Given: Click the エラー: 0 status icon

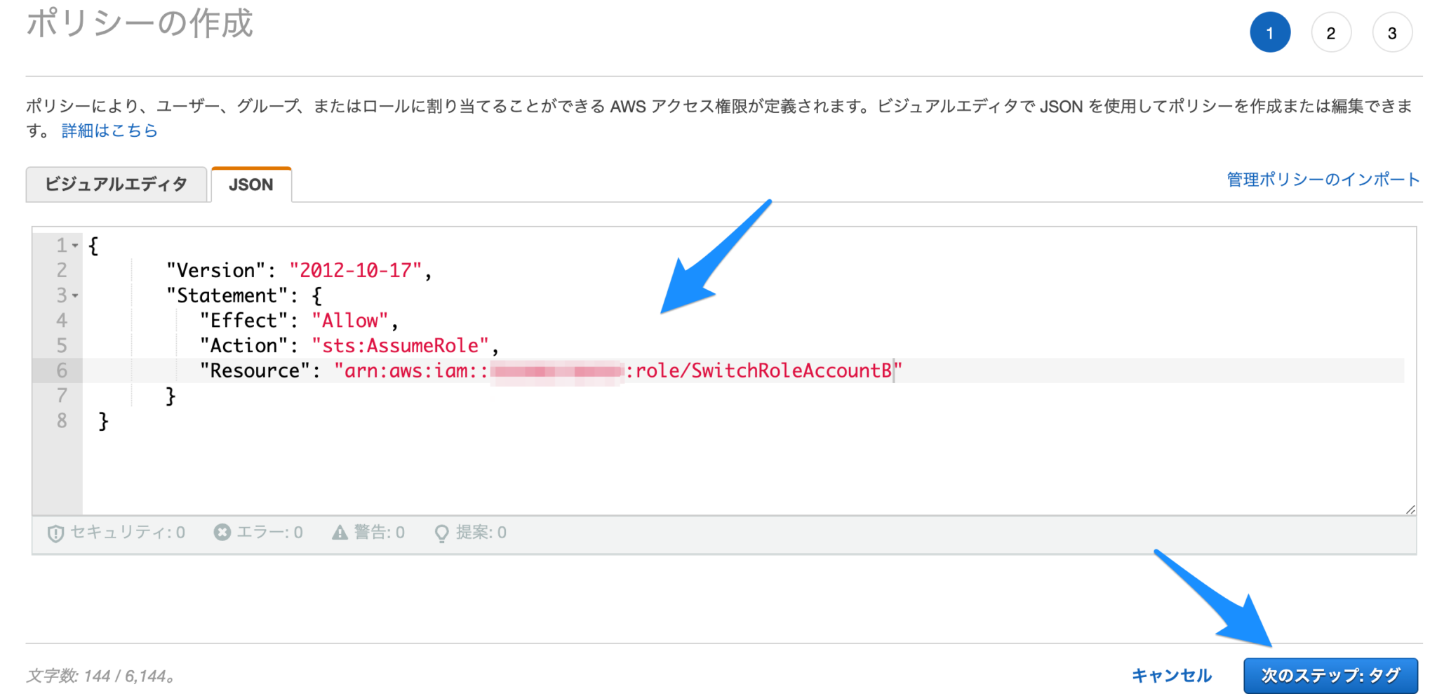Looking at the screenshot, I should pyautogui.click(x=222, y=532).
